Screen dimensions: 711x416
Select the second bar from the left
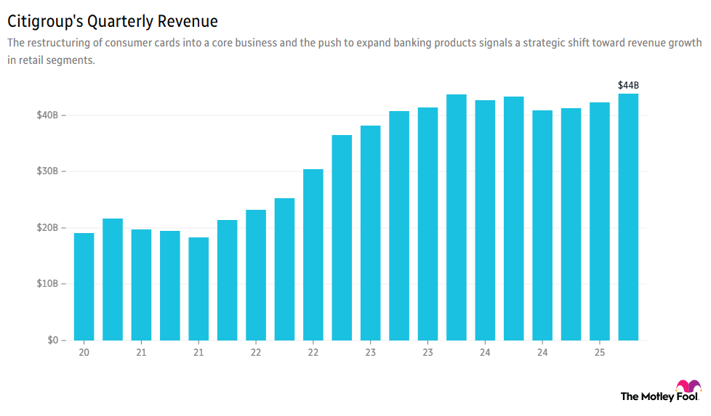(x=113, y=280)
